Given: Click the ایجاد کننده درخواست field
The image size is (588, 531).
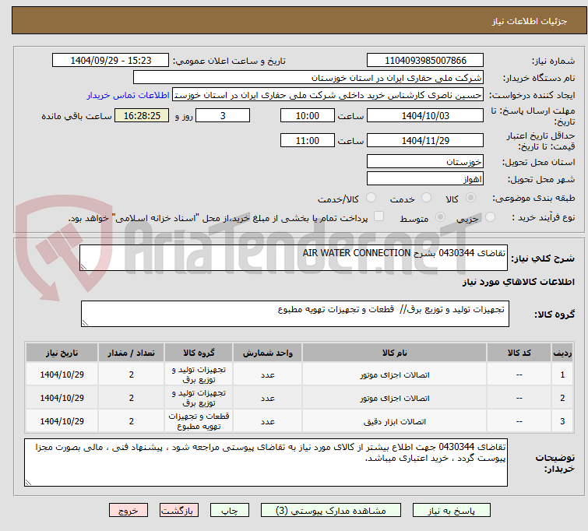Looking at the screenshot, I should 328,95.
